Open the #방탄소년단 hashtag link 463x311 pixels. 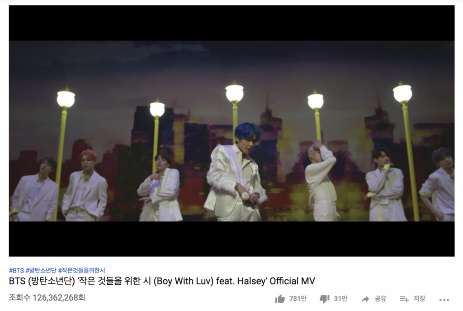point(41,270)
